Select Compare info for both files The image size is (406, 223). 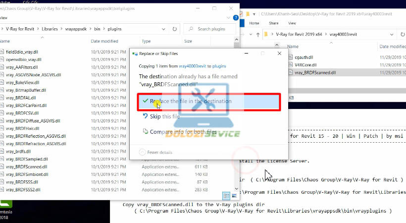tap(179, 132)
